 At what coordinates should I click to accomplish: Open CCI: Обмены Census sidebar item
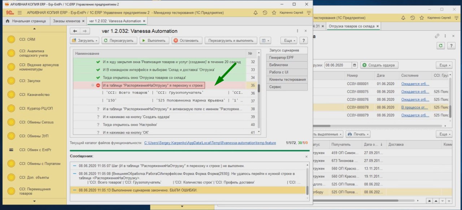(x=36, y=122)
